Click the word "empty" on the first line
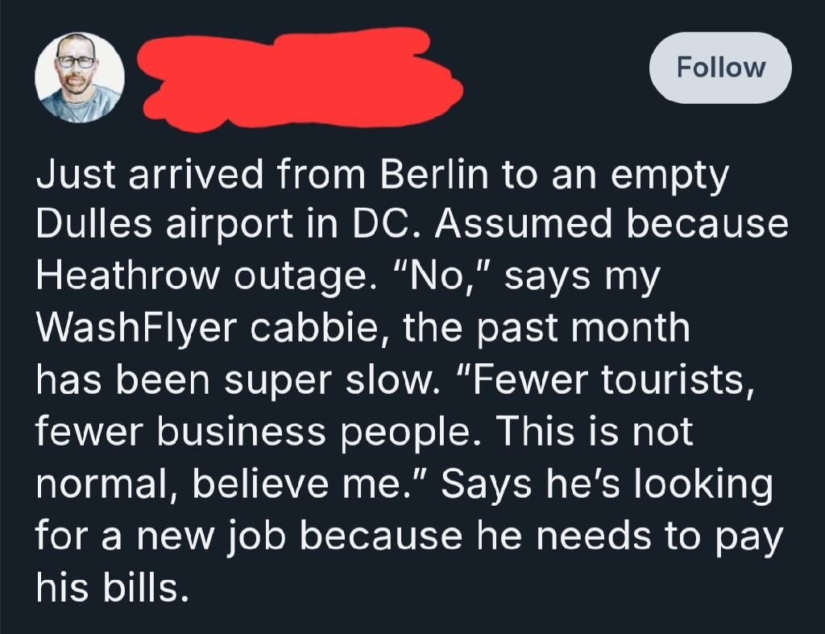Image resolution: width=825 pixels, height=634 pixels. click(x=670, y=176)
